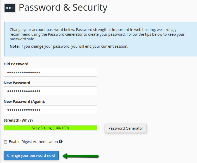Click the Old Password label

(16, 64)
